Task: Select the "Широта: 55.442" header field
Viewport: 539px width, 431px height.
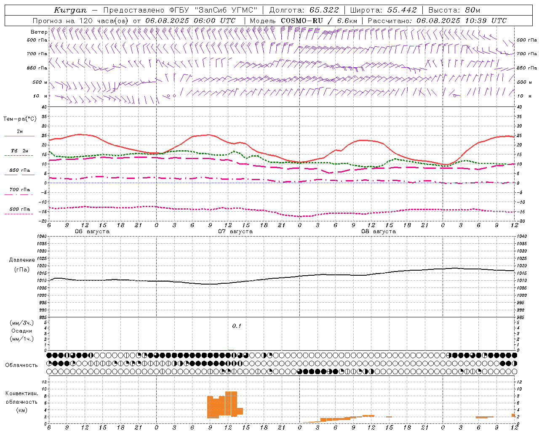Action: [383, 10]
